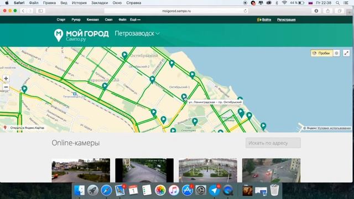Open the Safari application menu

[x=19, y=3]
